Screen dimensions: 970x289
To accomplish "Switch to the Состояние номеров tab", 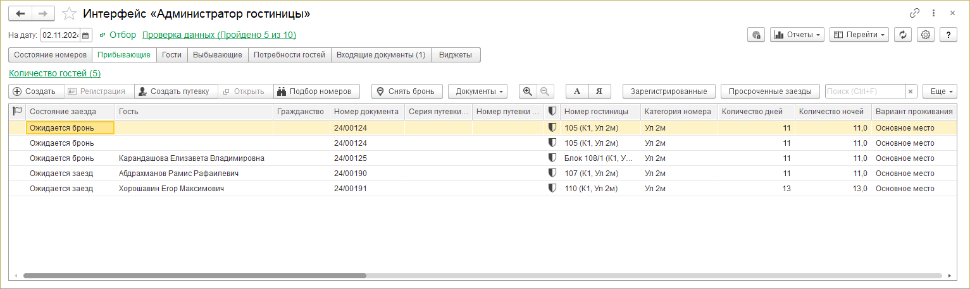I will 50,55.
